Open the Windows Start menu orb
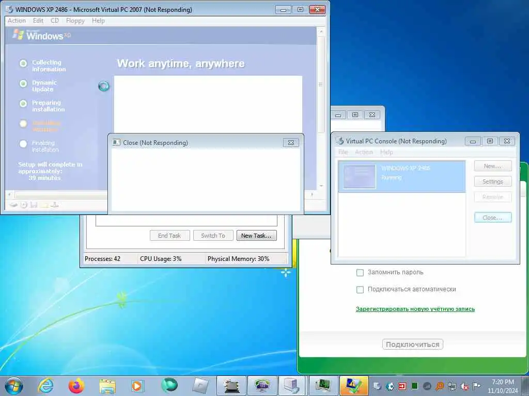Viewport: 529px width, 396px height. click(x=14, y=386)
